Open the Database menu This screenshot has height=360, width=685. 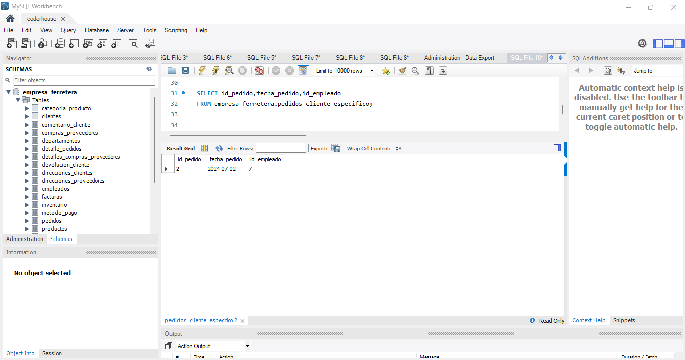(x=97, y=30)
